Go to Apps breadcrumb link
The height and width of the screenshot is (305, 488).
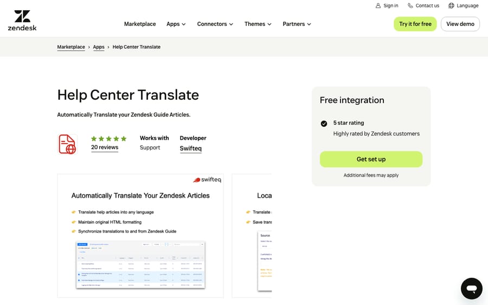[99, 47]
